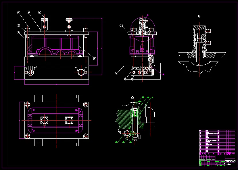Select the largest arch of the magenta workpiece
This screenshot has height=170, width=238.
tap(45, 51)
